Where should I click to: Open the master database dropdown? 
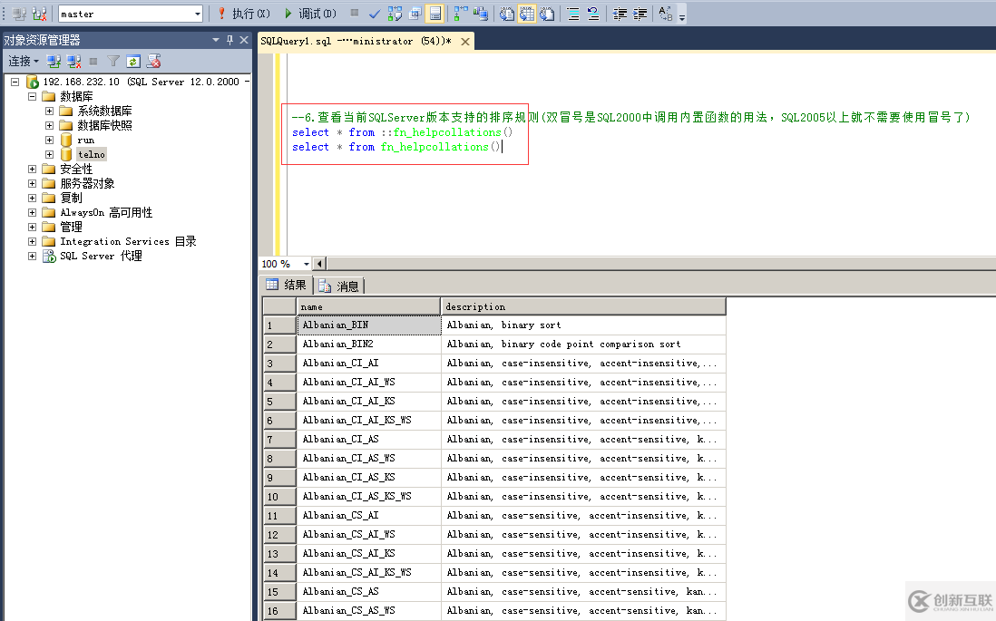click(x=198, y=14)
